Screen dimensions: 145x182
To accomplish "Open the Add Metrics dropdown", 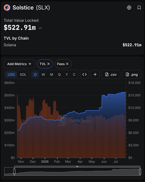I will coord(19,64).
